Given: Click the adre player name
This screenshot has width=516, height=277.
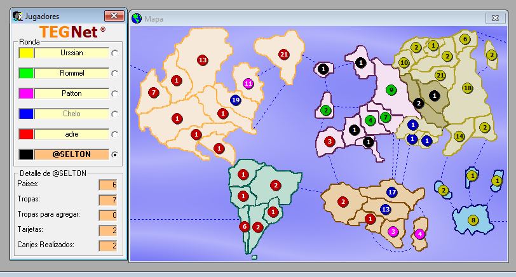Looking at the screenshot, I should (x=71, y=134).
